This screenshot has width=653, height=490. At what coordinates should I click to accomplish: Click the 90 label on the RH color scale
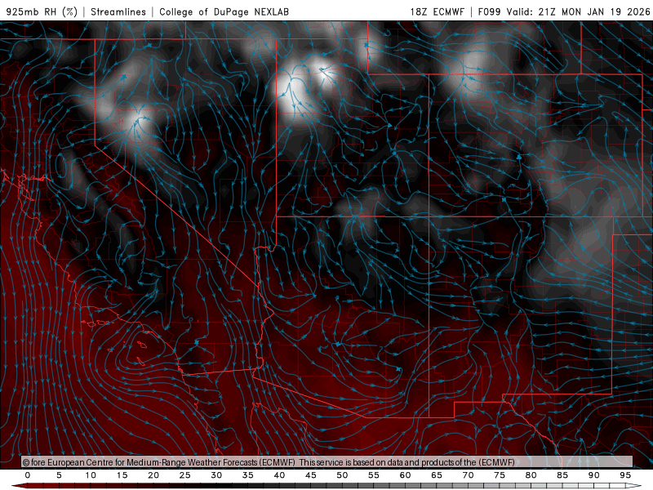[x=593, y=475]
